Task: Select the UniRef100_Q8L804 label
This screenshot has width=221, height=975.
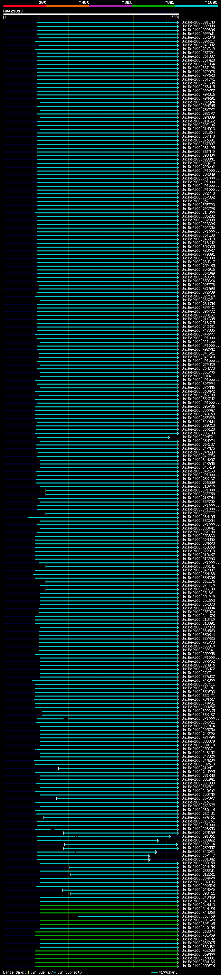Action: (x=198, y=133)
